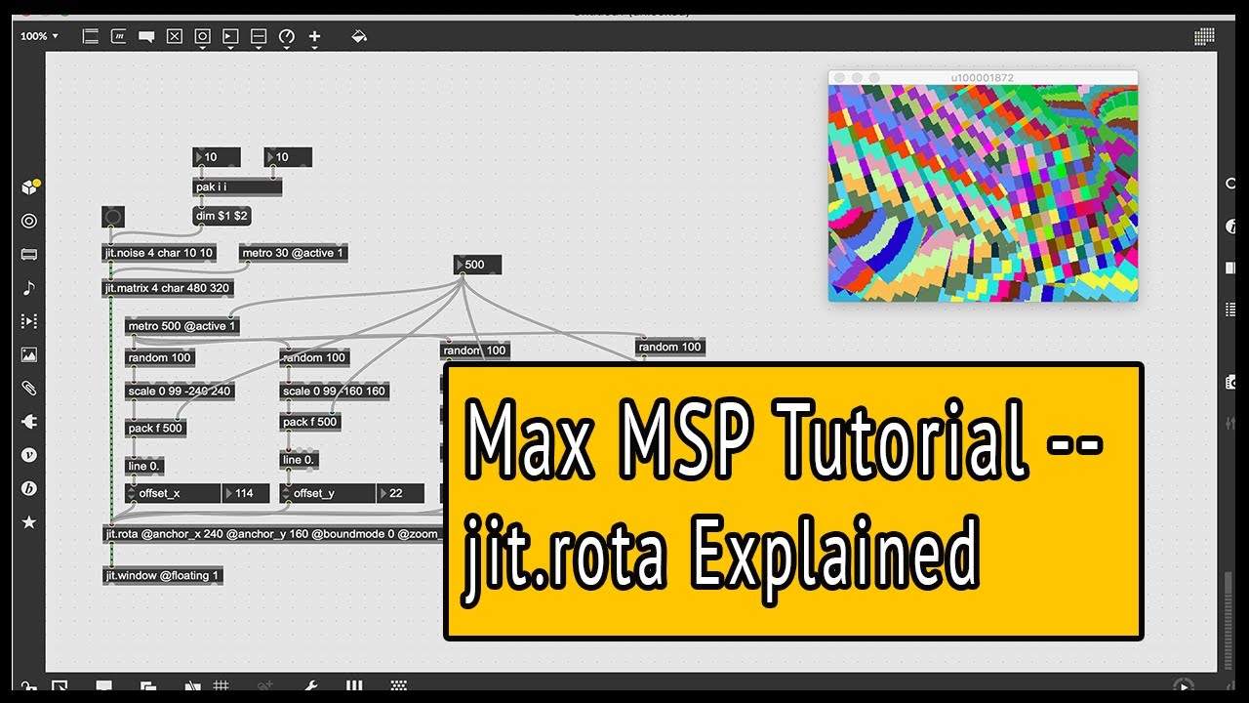Screen dimensions: 1249x703
Task: Click the mixer sliders icon in right sidebar
Action: pyautogui.click(x=1232, y=422)
